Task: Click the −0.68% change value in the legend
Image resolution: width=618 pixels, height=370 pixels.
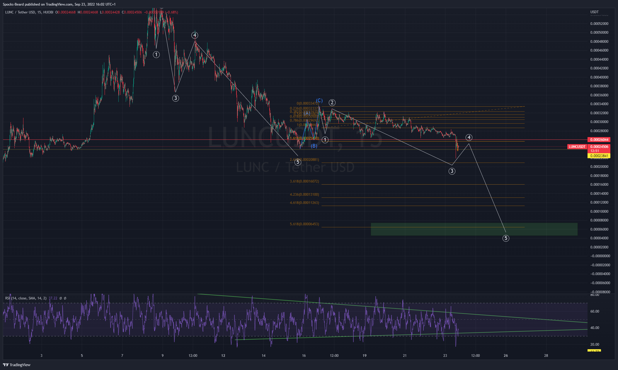Action: pyautogui.click(x=171, y=12)
